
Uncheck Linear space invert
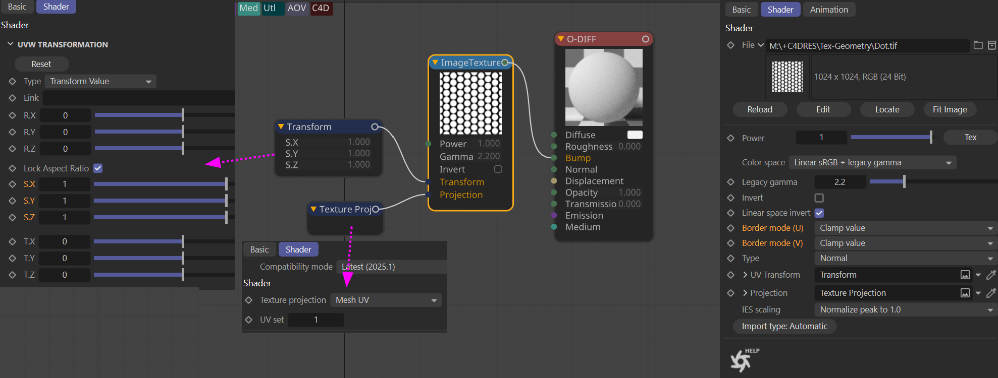[819, 213]
